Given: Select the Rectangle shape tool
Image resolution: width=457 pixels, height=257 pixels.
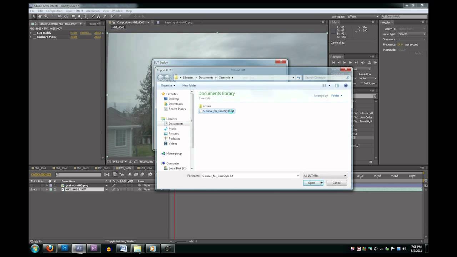Looking at the screenshot, I should (x=73, y=16).
